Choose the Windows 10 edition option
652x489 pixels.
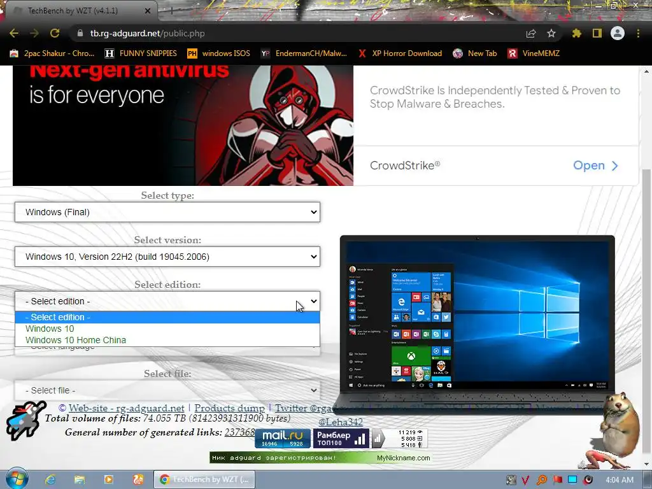point(167,329)
